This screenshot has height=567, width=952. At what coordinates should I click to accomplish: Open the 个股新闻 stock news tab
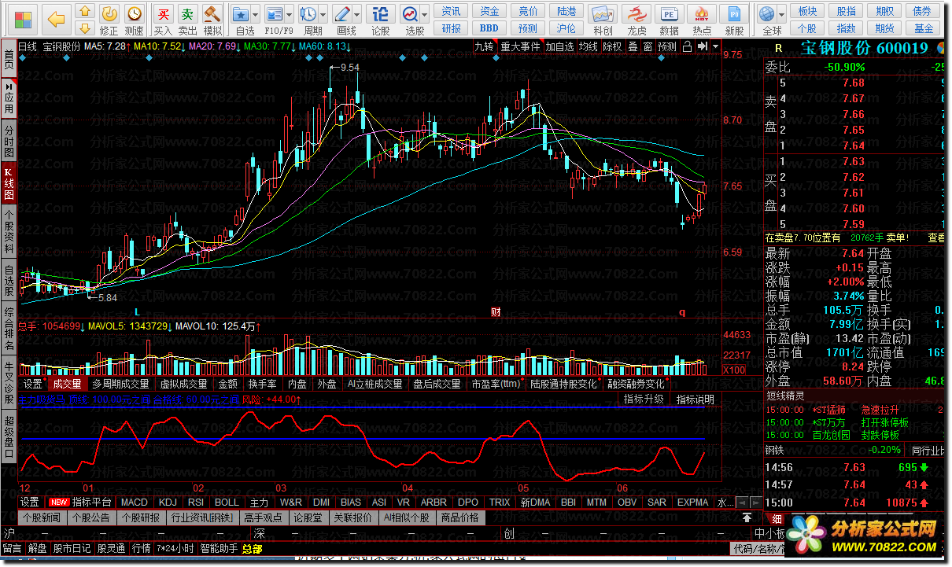tap(42, 518)
